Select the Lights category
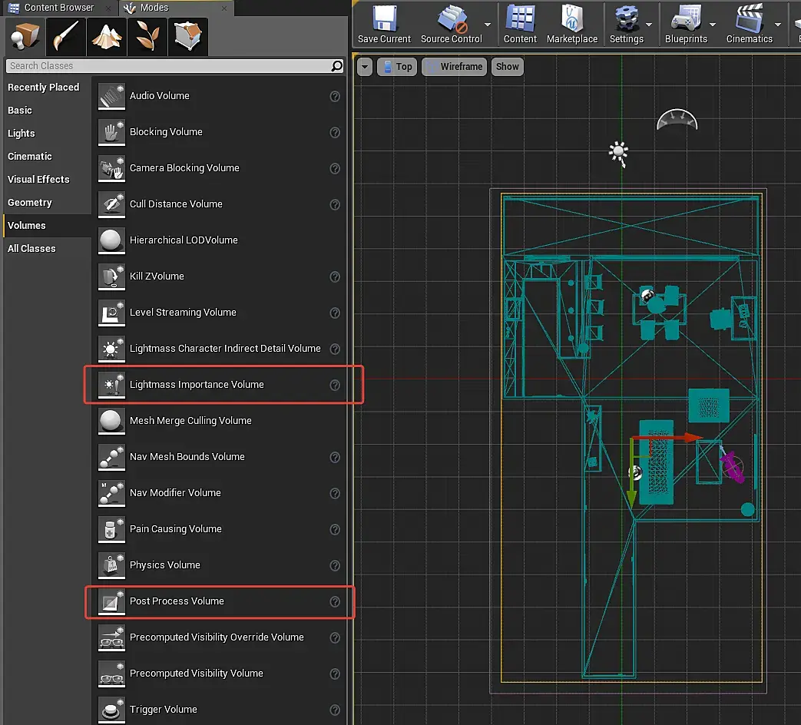The image size is (801, 725). (x=22, y=134)
